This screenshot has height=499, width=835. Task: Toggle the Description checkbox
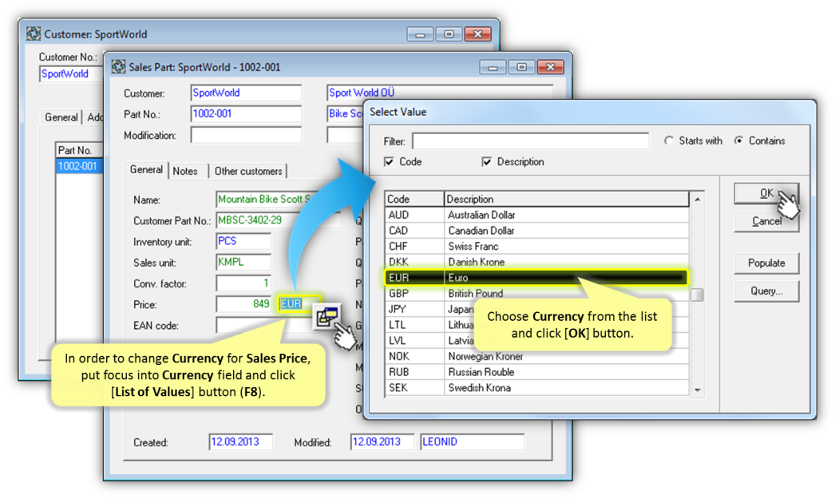click(x=487, y=162)
